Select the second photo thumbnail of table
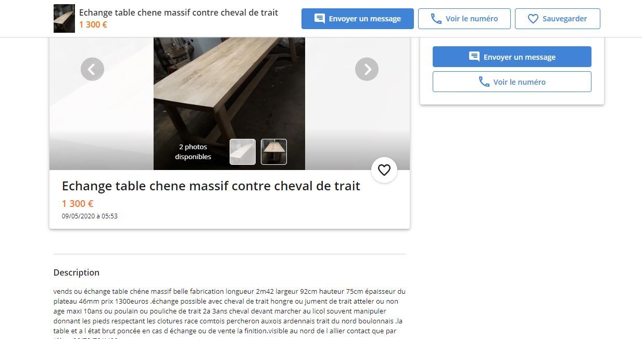The image size is (642, 339). point(274,152)
